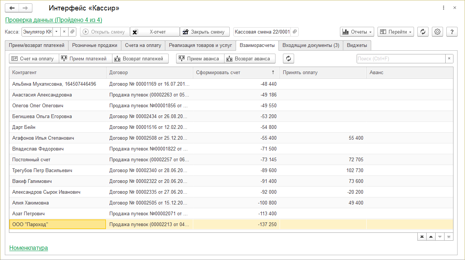
Task: Go back with the left arrow
Action: (12, 8)
